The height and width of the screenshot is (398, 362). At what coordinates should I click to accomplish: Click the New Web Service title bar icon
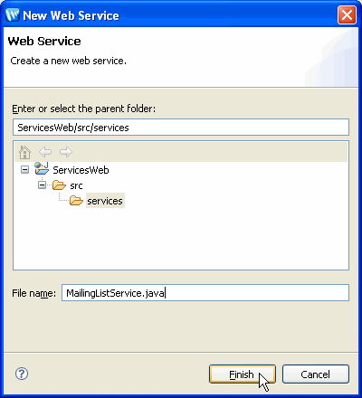coord(13,15)
